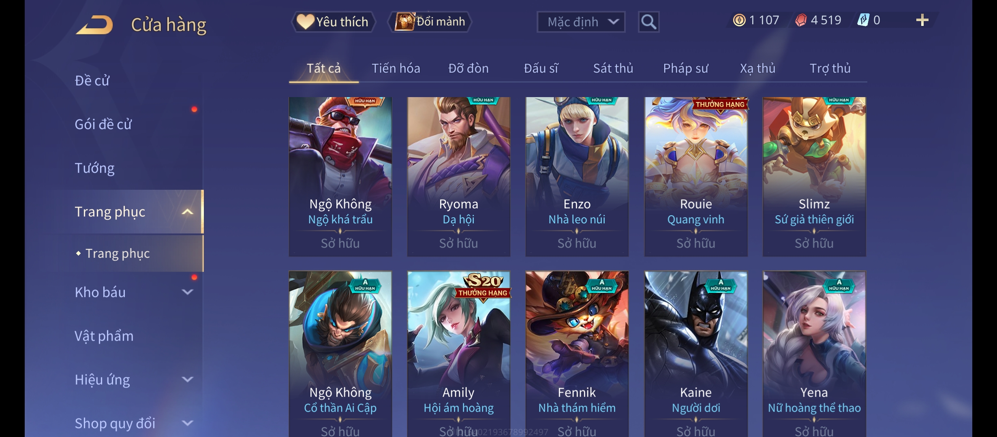The height and width of the screenshot is (437, 997).
Task: Click the gold coin balance icon
Action: click(739, 20)
